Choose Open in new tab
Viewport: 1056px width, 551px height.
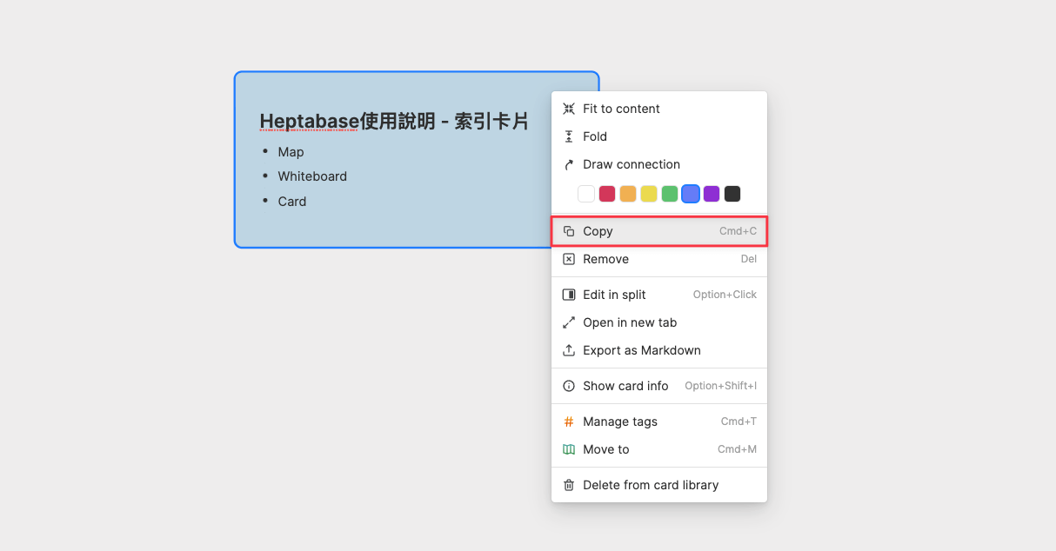pos(631,322)
